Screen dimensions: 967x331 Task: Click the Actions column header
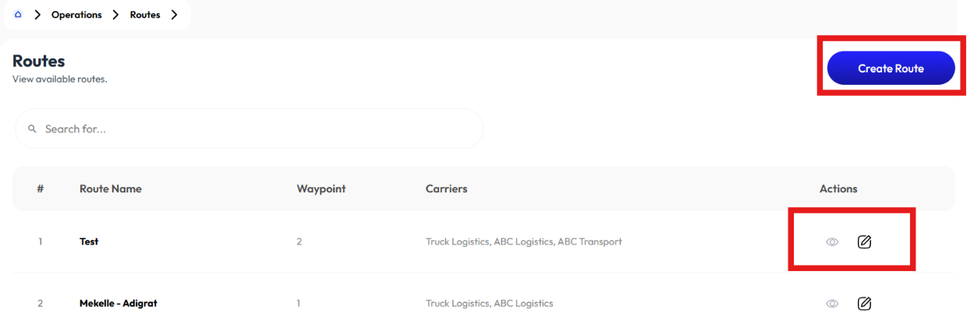pos(838,189)
